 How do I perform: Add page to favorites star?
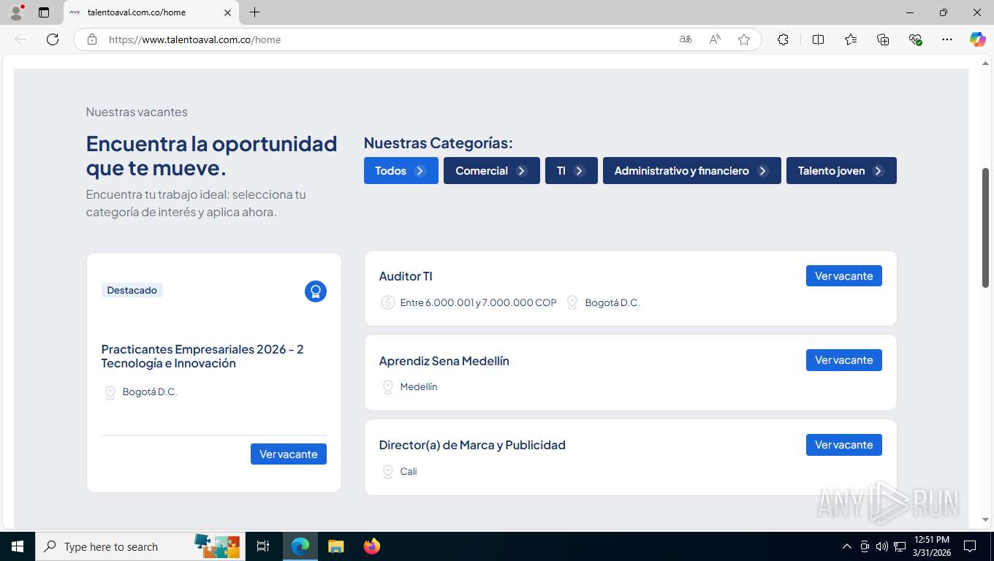click(x=744, y=39)
